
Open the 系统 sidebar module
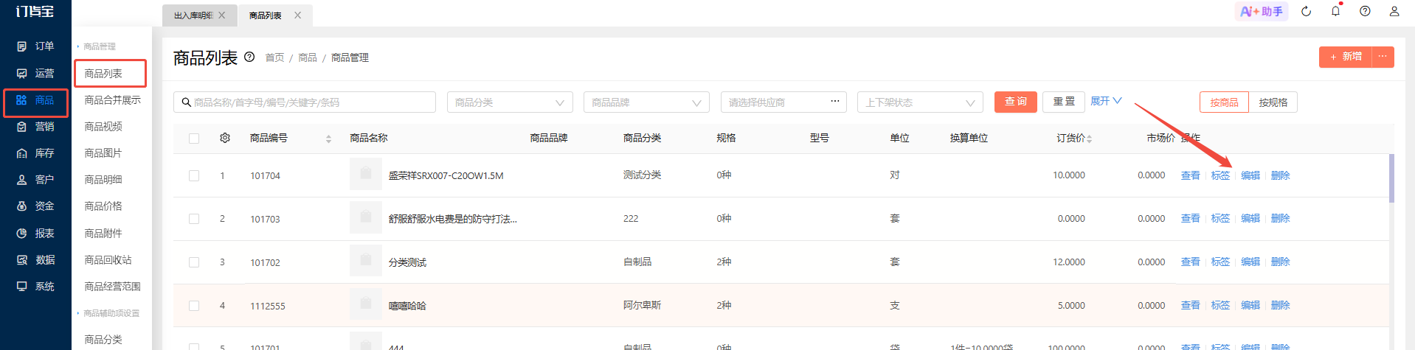tap(35, 287)
